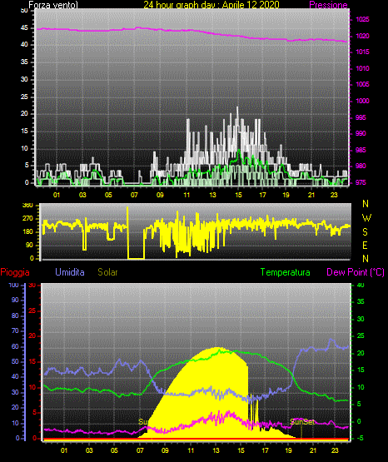Click the green 'Temperatura' legend label
This screenshot has width=388, height=462.
(286, 272)
